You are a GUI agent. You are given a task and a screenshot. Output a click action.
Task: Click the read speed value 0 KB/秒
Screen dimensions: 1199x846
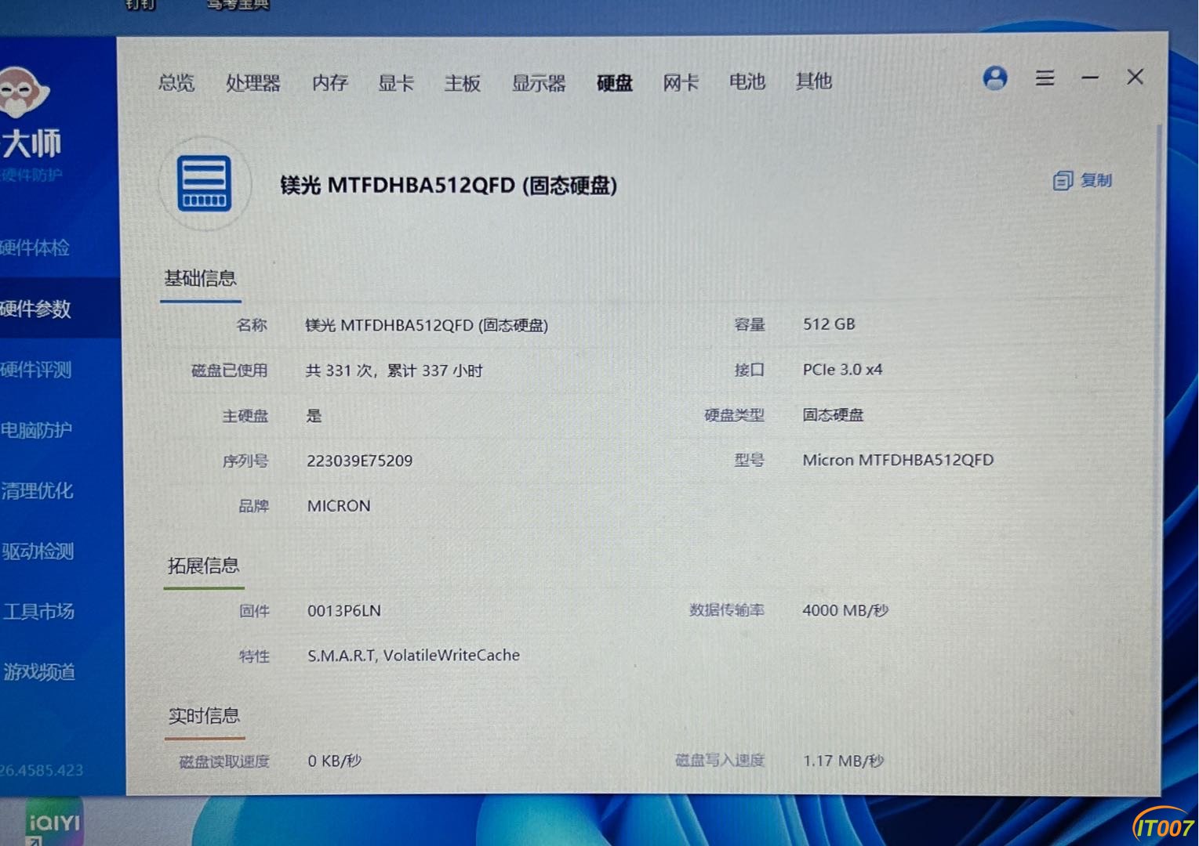[x=335, y=761]
